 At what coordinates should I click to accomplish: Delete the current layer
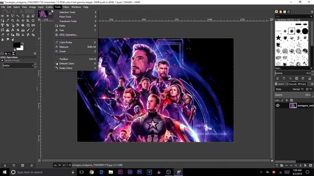pyautogui.click(x=311, y=165)
